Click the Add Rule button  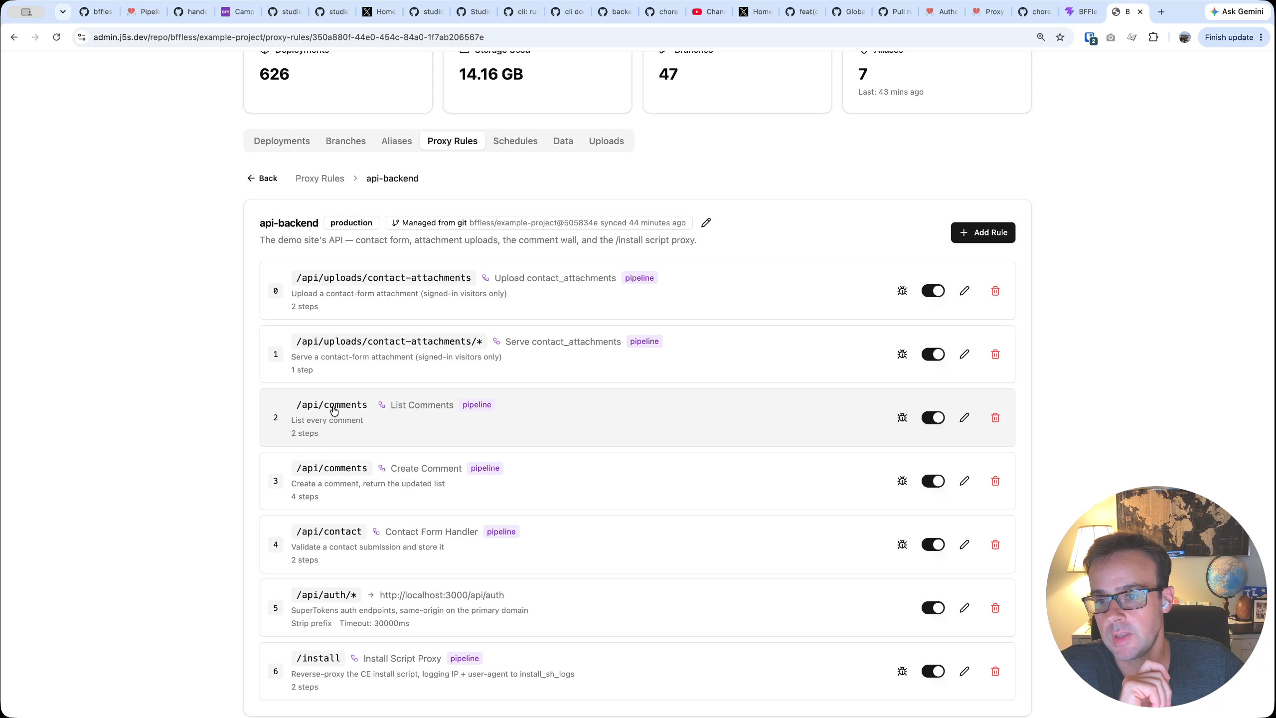[983, 232]
